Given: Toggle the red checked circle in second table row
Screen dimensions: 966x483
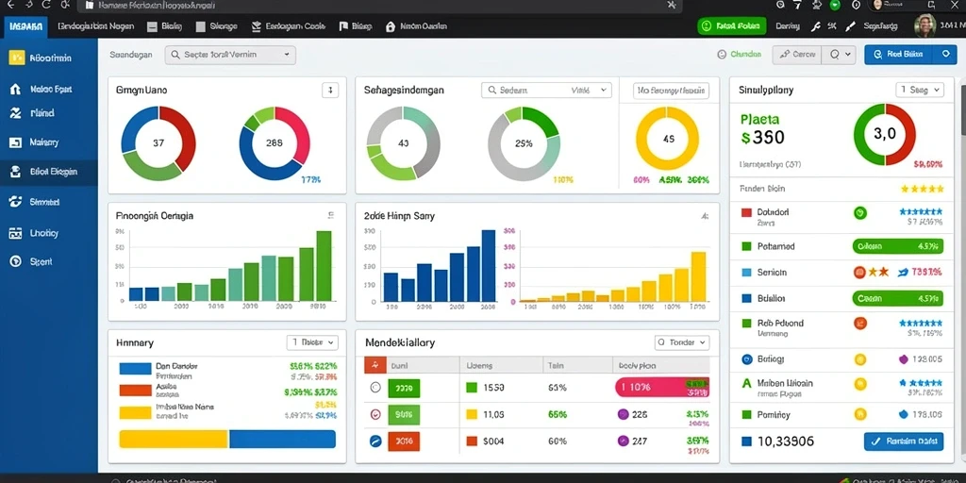Looking at the screenshot, I should [375, 415].
